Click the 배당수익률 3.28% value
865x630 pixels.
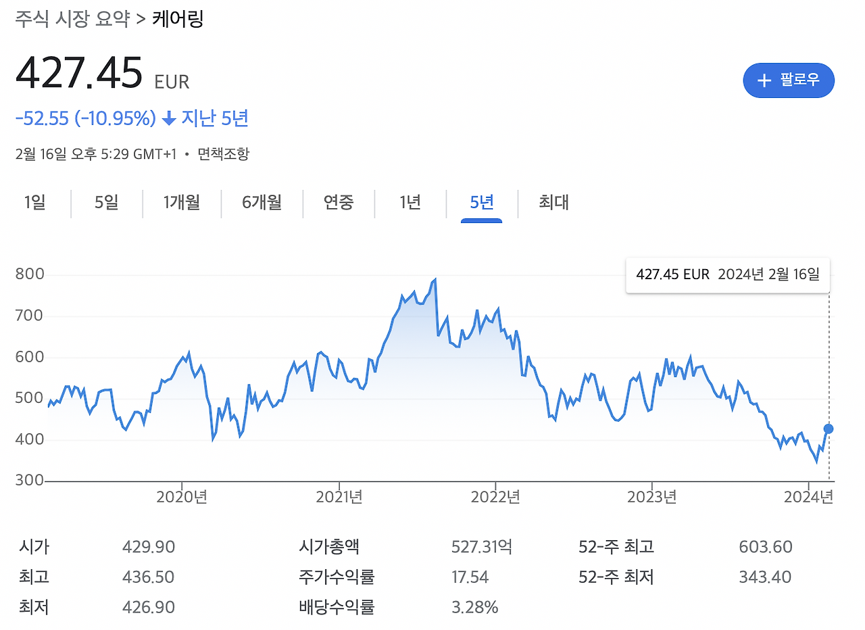point(475,606)
